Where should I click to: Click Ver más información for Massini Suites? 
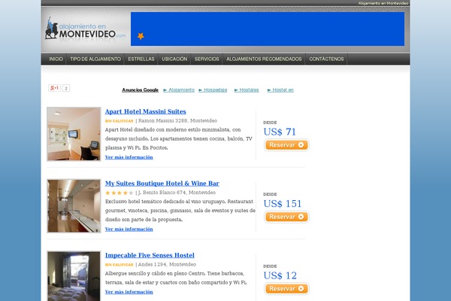129,157
